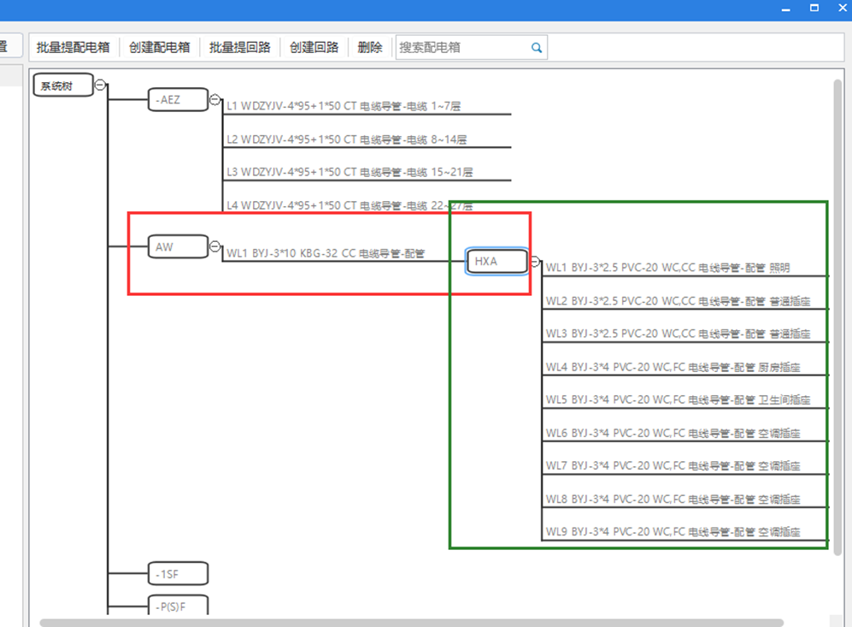Select HXA circuit WL5 卫生间插座
This screenshot has width=852, height=627.
[x=678, y=400]
